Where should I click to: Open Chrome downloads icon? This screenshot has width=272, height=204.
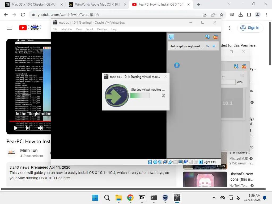(240, 15)
